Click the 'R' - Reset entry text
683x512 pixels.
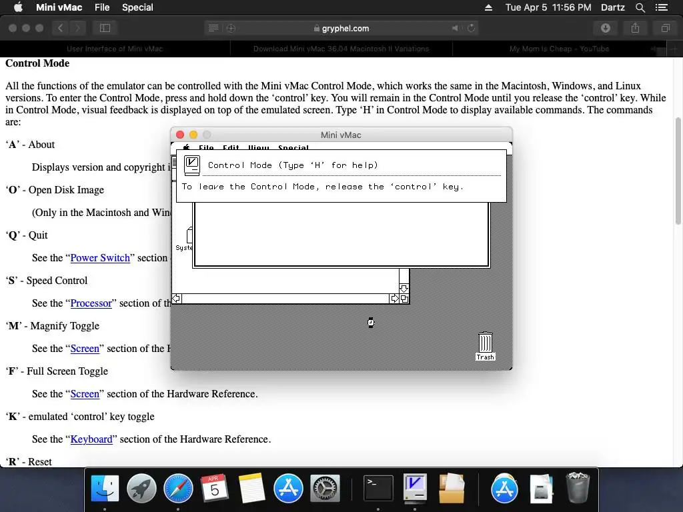click(28, 461)
